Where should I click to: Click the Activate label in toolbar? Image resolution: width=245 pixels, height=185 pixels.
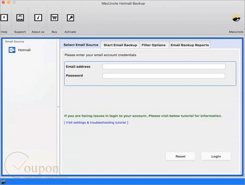pos(70,32)
